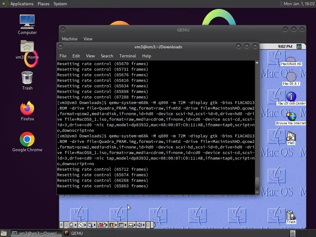Click line 'Resetting rate control (67288 frames)'

pos(102,97)
